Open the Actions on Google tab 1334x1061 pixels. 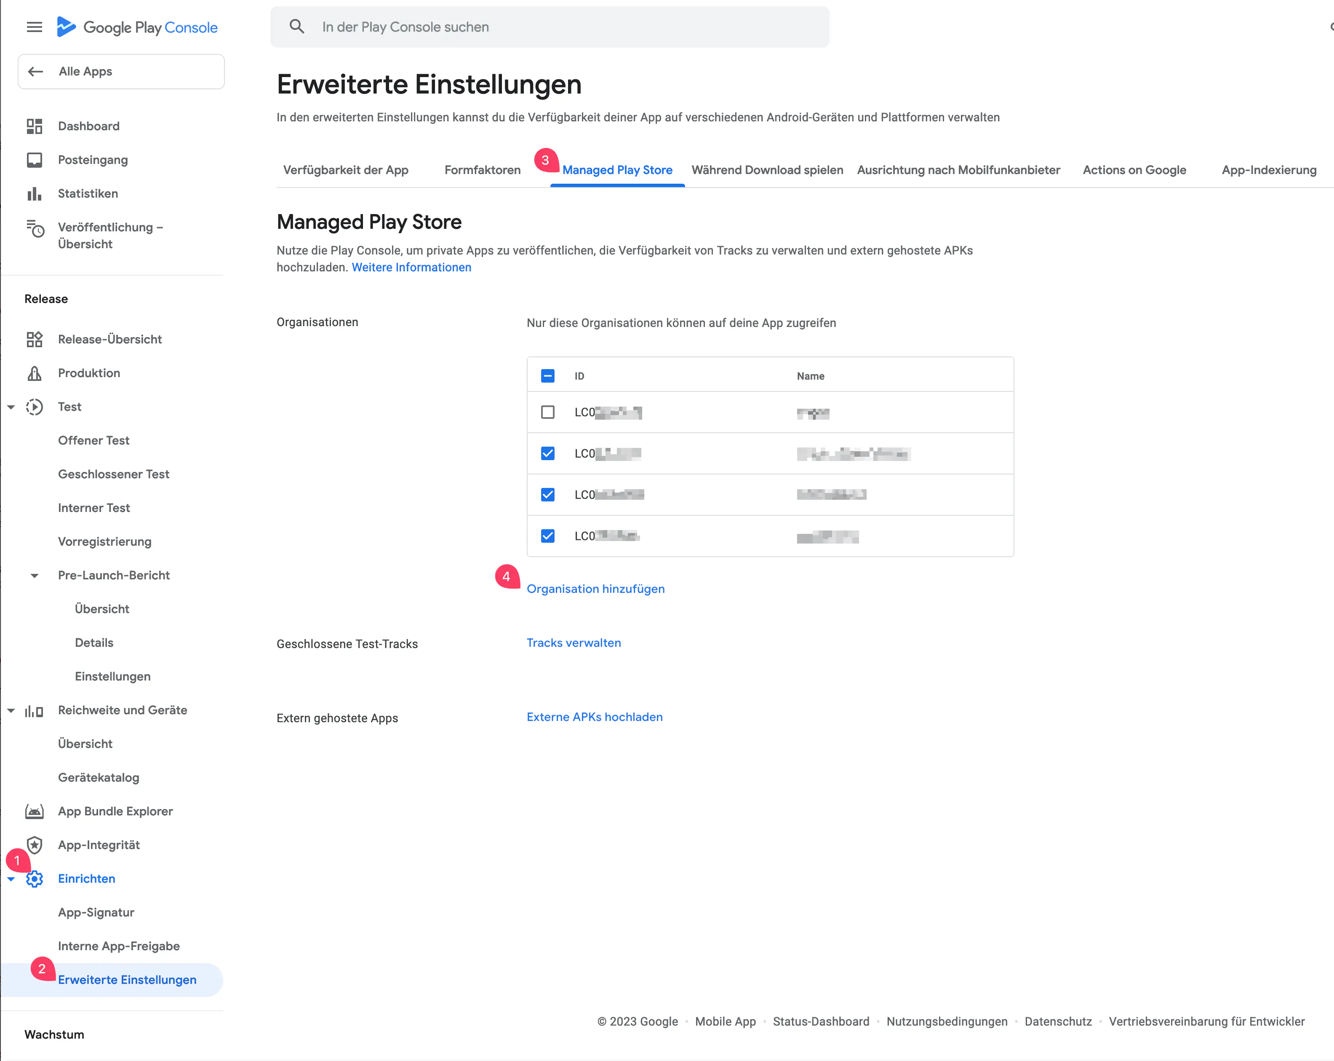1134,170
